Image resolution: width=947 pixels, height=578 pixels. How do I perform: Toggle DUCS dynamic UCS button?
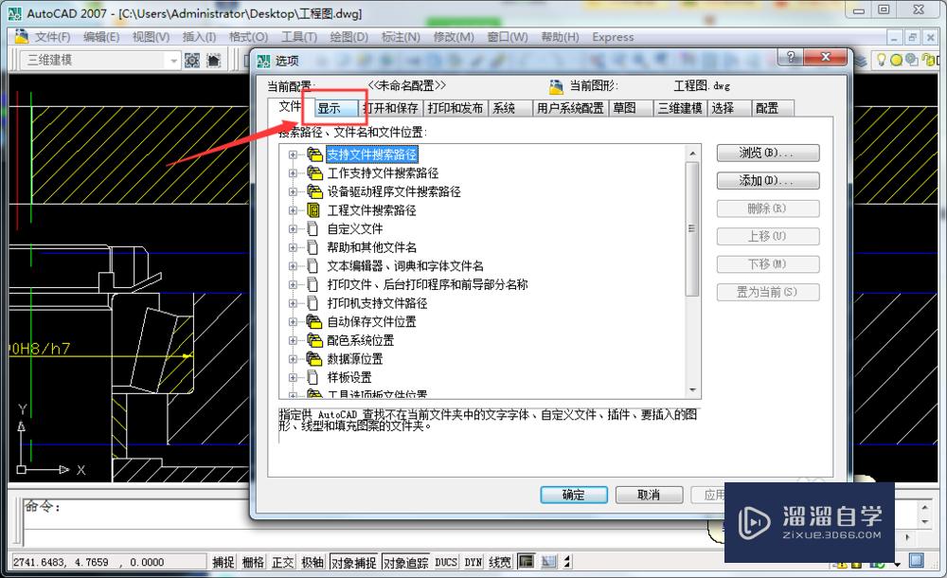[x=446, y=562]
